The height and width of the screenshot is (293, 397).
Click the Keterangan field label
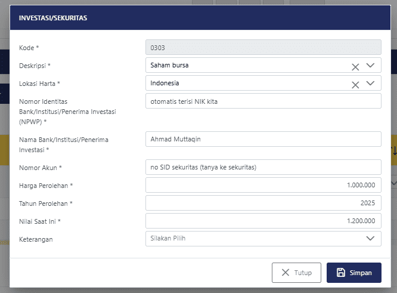36,239
